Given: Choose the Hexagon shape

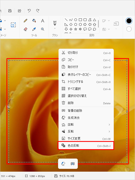Looking at the screenshot, I should tap(80, 24).
